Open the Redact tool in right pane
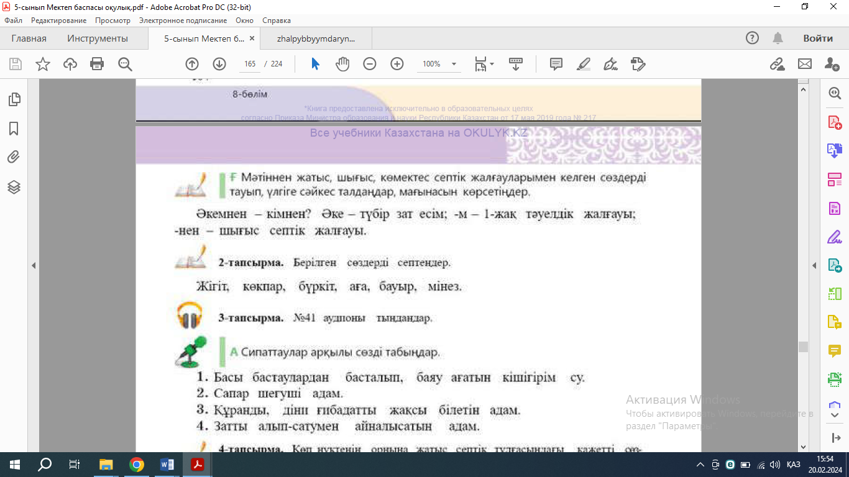Screen dimensions: 849x477 834,208
